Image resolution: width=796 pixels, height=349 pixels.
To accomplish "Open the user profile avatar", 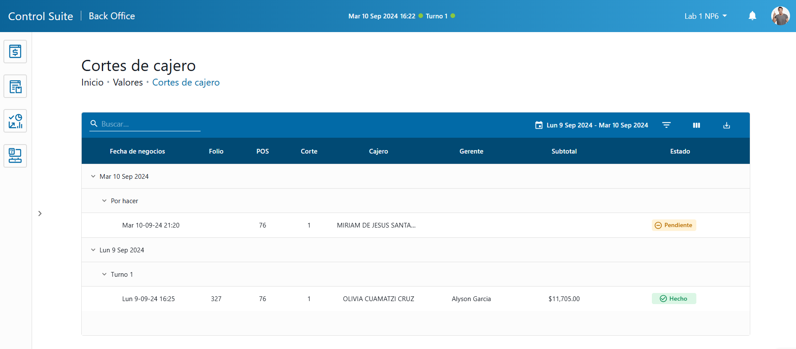I will [x=780, y=16].
